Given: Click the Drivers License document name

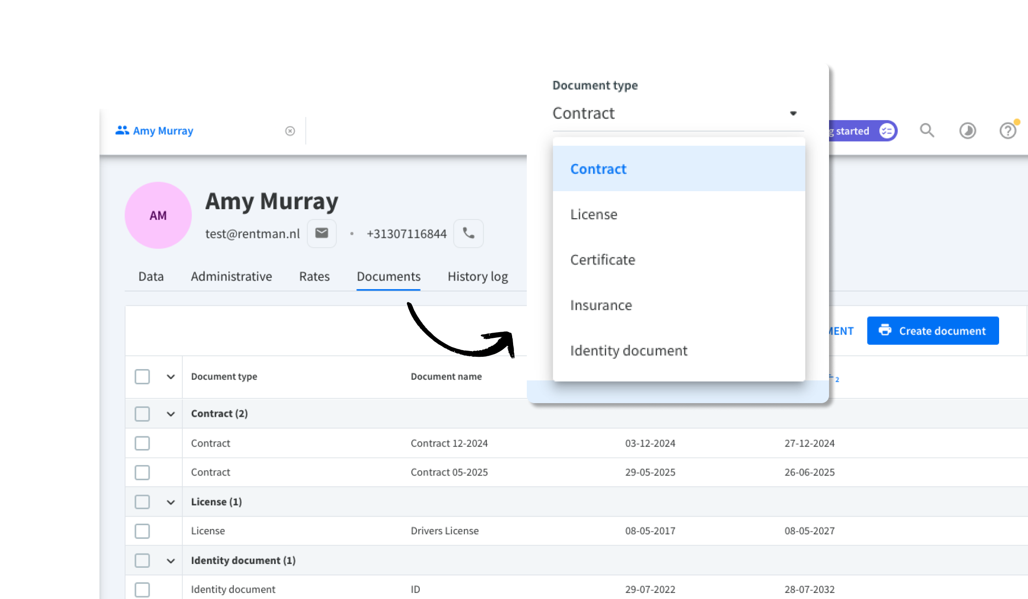Looking at the screenshot, I should [x=445, y=531].
